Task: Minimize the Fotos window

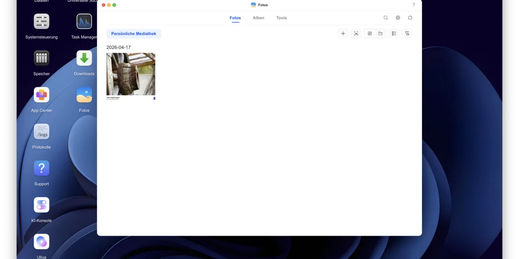Action: [109, 5]
